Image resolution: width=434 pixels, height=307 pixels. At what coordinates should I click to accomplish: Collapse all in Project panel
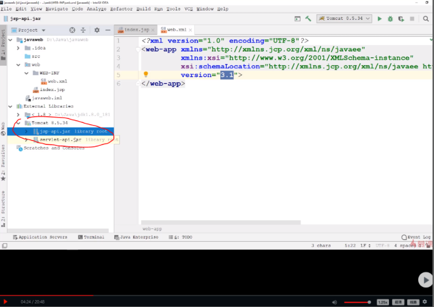point(83,30)
